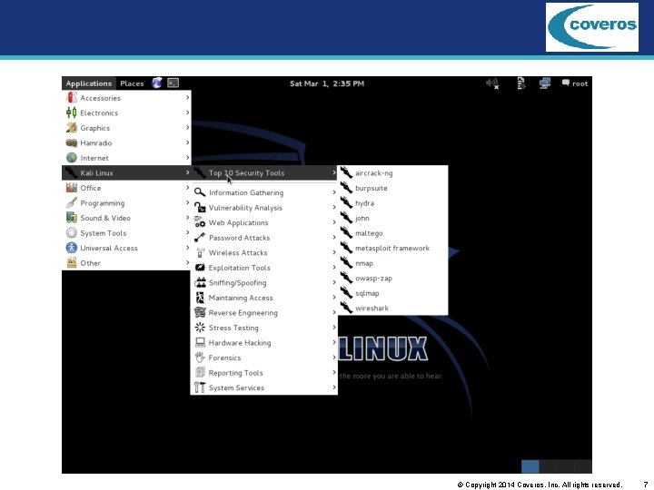Click the System Tools icon
Viewport: 654px width, 490px height.
click(x=72, y=232)
